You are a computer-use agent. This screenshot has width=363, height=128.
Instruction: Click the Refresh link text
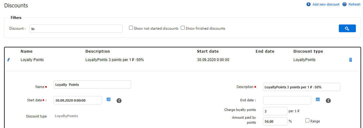[x=354, y=4]
